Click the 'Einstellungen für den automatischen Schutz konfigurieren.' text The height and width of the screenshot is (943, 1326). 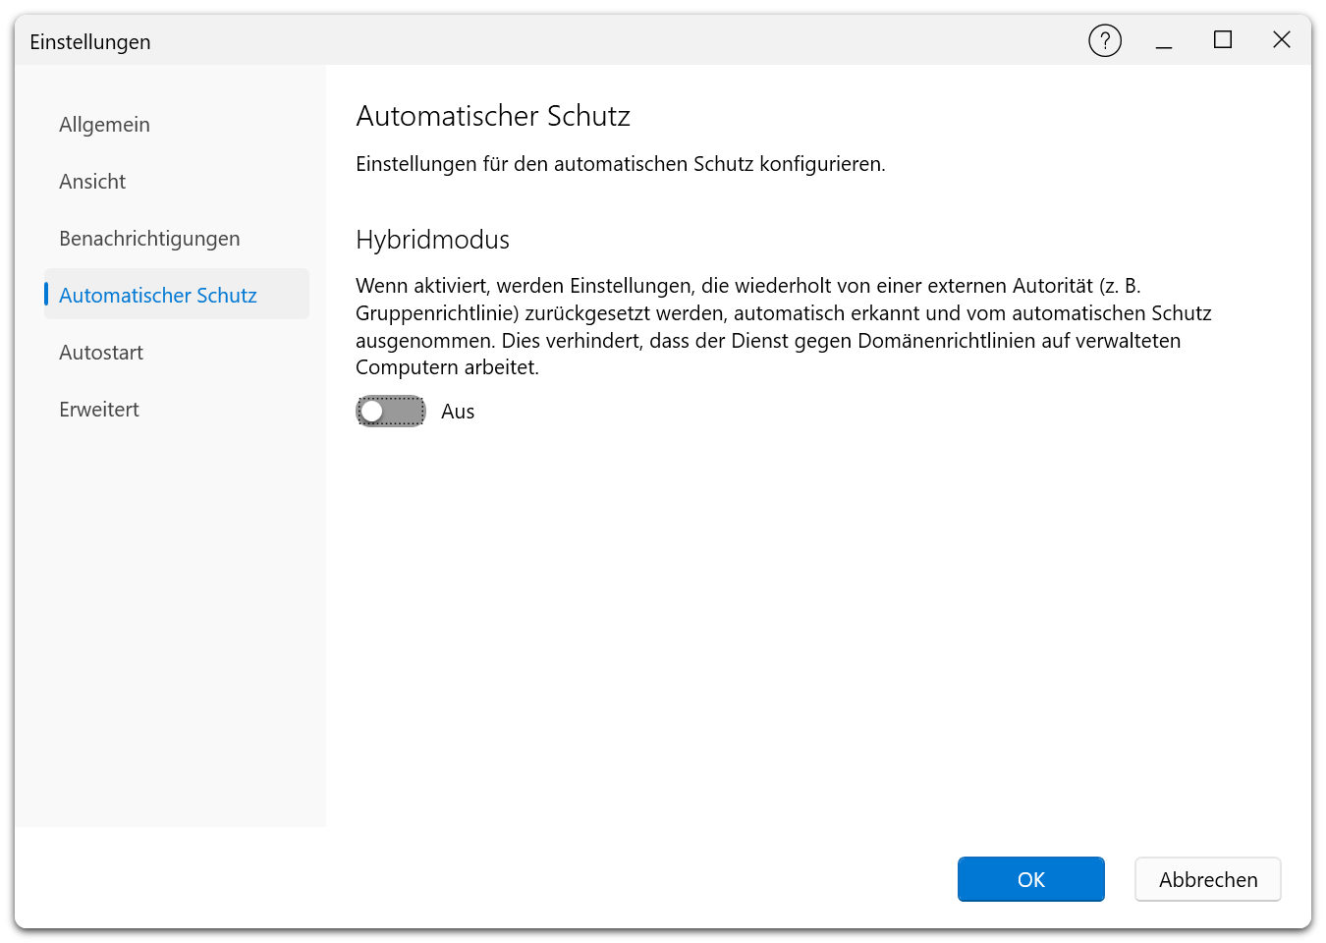(621, 164)
